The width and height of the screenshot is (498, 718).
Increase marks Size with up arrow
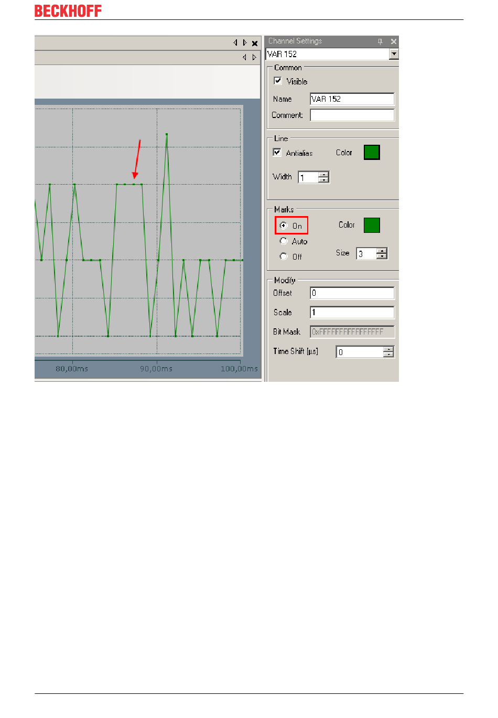click(x=382, y=250)
